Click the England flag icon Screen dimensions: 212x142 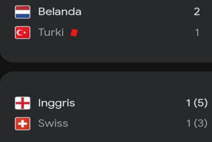[23, 103]
